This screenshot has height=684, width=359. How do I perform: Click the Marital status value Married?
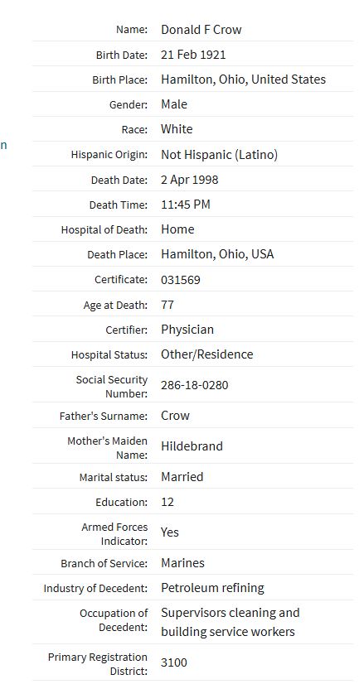point(182,477)
